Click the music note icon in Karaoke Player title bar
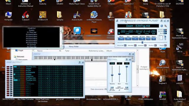This screenshot has height=106, width=189. (117, 21)
